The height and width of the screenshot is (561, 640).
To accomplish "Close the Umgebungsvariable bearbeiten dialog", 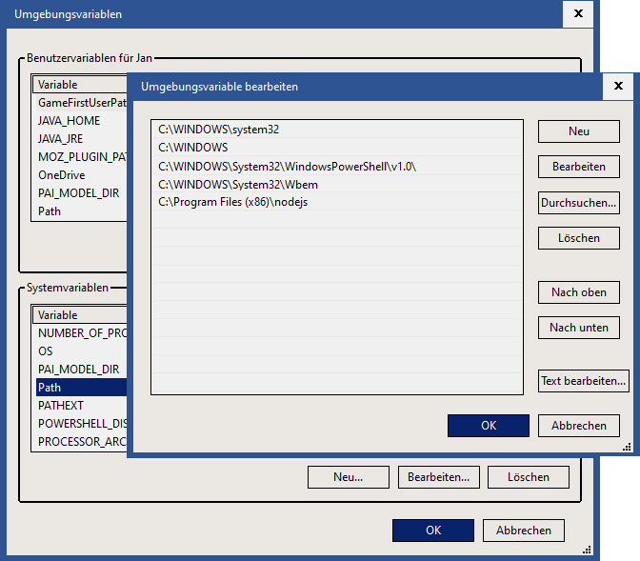I will [x=618, y=86].
